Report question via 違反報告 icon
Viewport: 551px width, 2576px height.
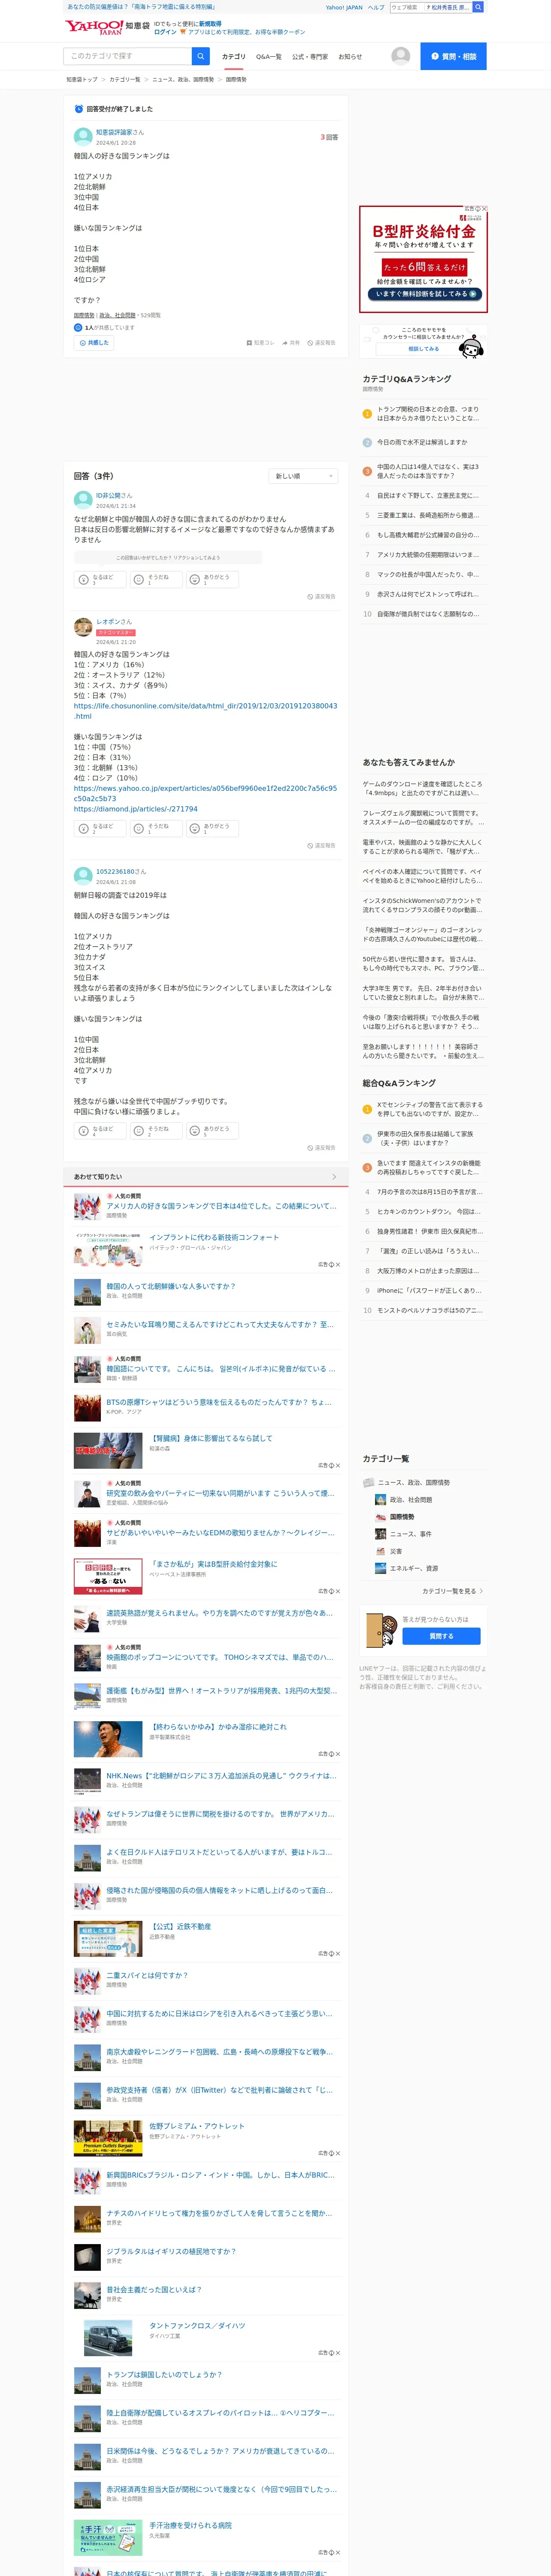(x=310, y=343)
